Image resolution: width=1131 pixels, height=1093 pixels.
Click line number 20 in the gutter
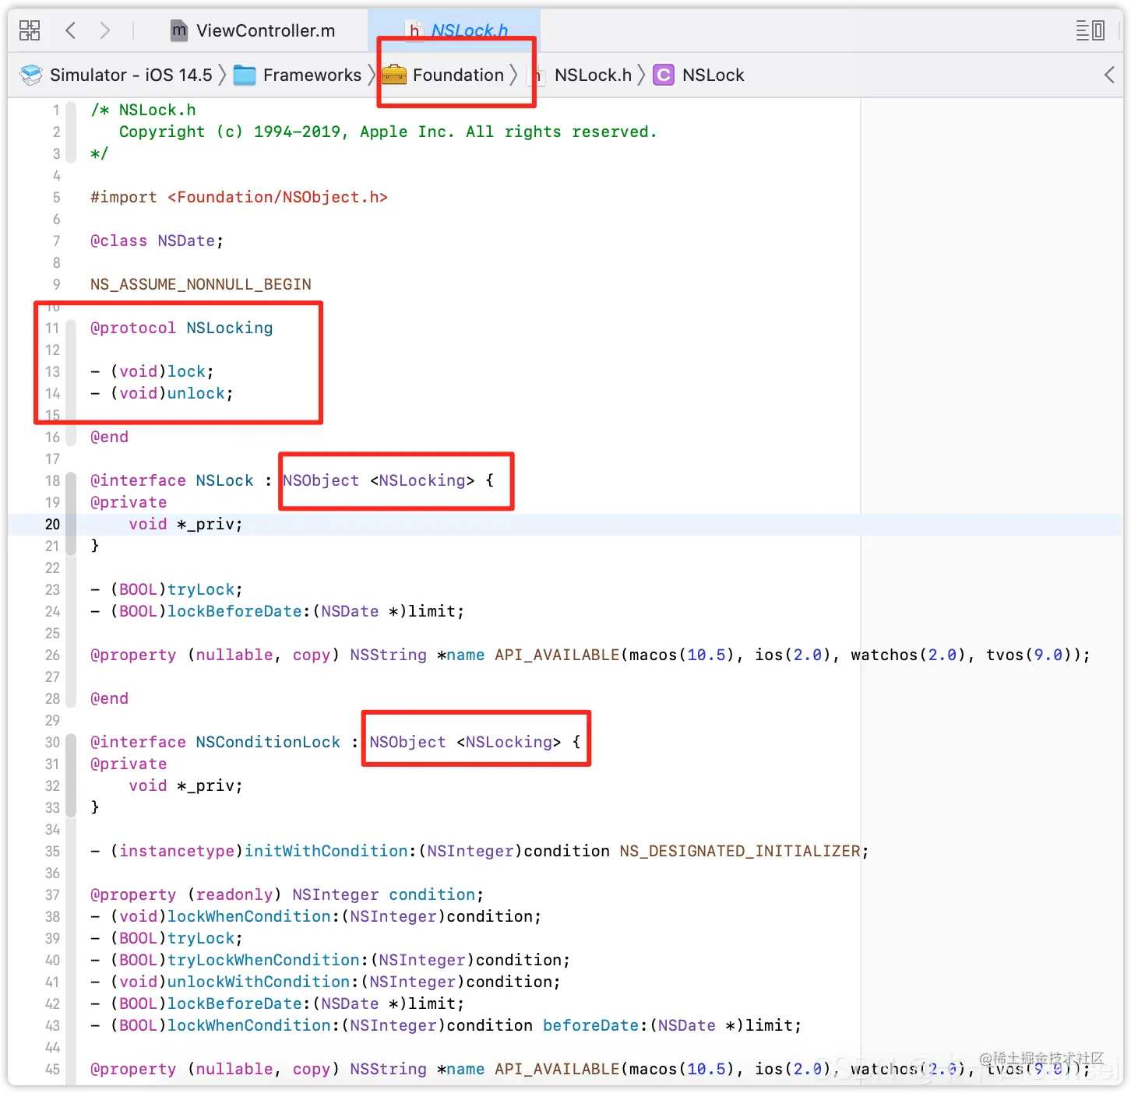pos(51,524)
